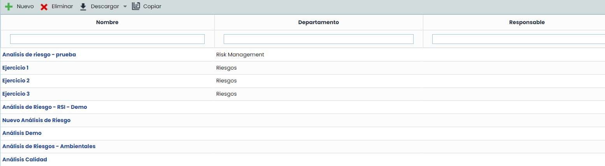Click the red X Eliminar icon
This screenshot has width=605, height=166.
point(44,7)
